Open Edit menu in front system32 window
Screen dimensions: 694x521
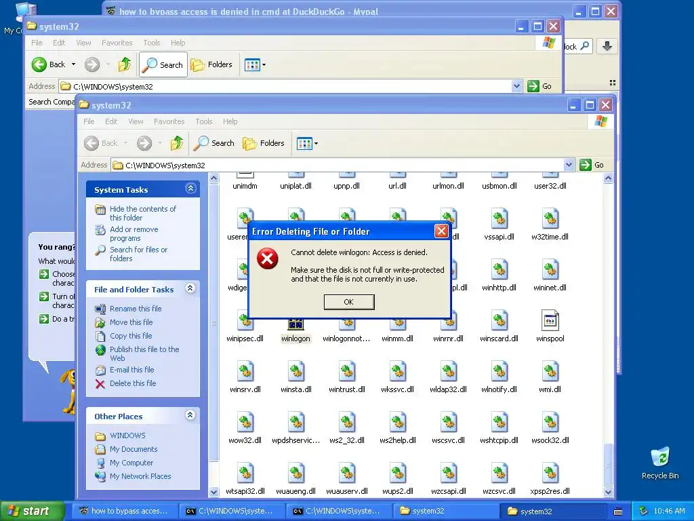[111, 121]
